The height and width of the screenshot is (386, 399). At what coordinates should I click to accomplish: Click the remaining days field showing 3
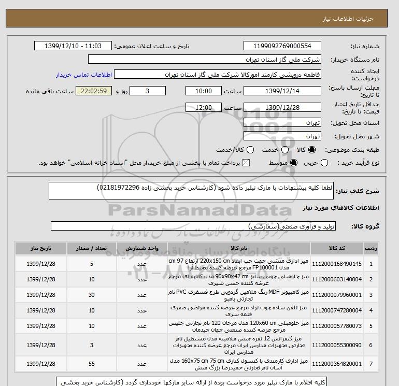point(148,91)
